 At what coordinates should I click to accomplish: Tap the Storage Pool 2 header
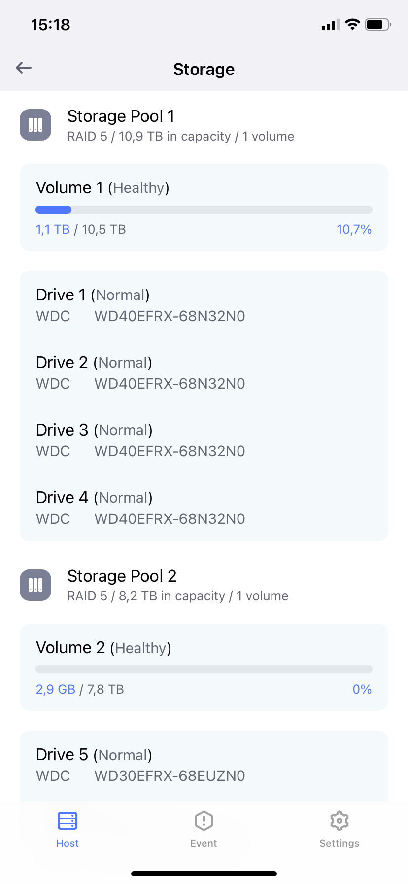(204, 586)
